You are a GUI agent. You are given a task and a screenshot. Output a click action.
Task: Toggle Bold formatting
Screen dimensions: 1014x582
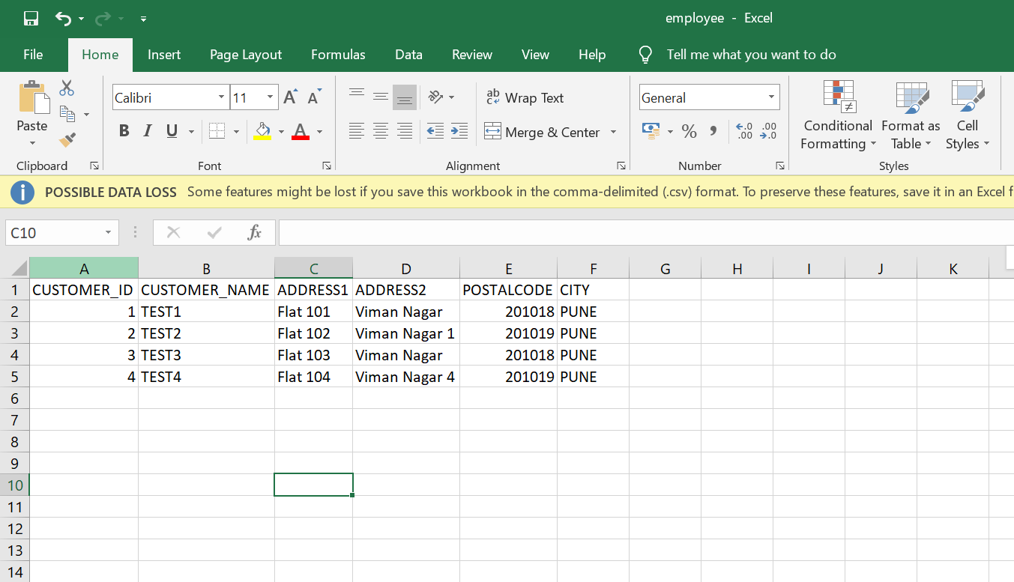124,132
